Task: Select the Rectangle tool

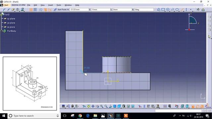Action: pyautogui.click(x=163, y=10)
